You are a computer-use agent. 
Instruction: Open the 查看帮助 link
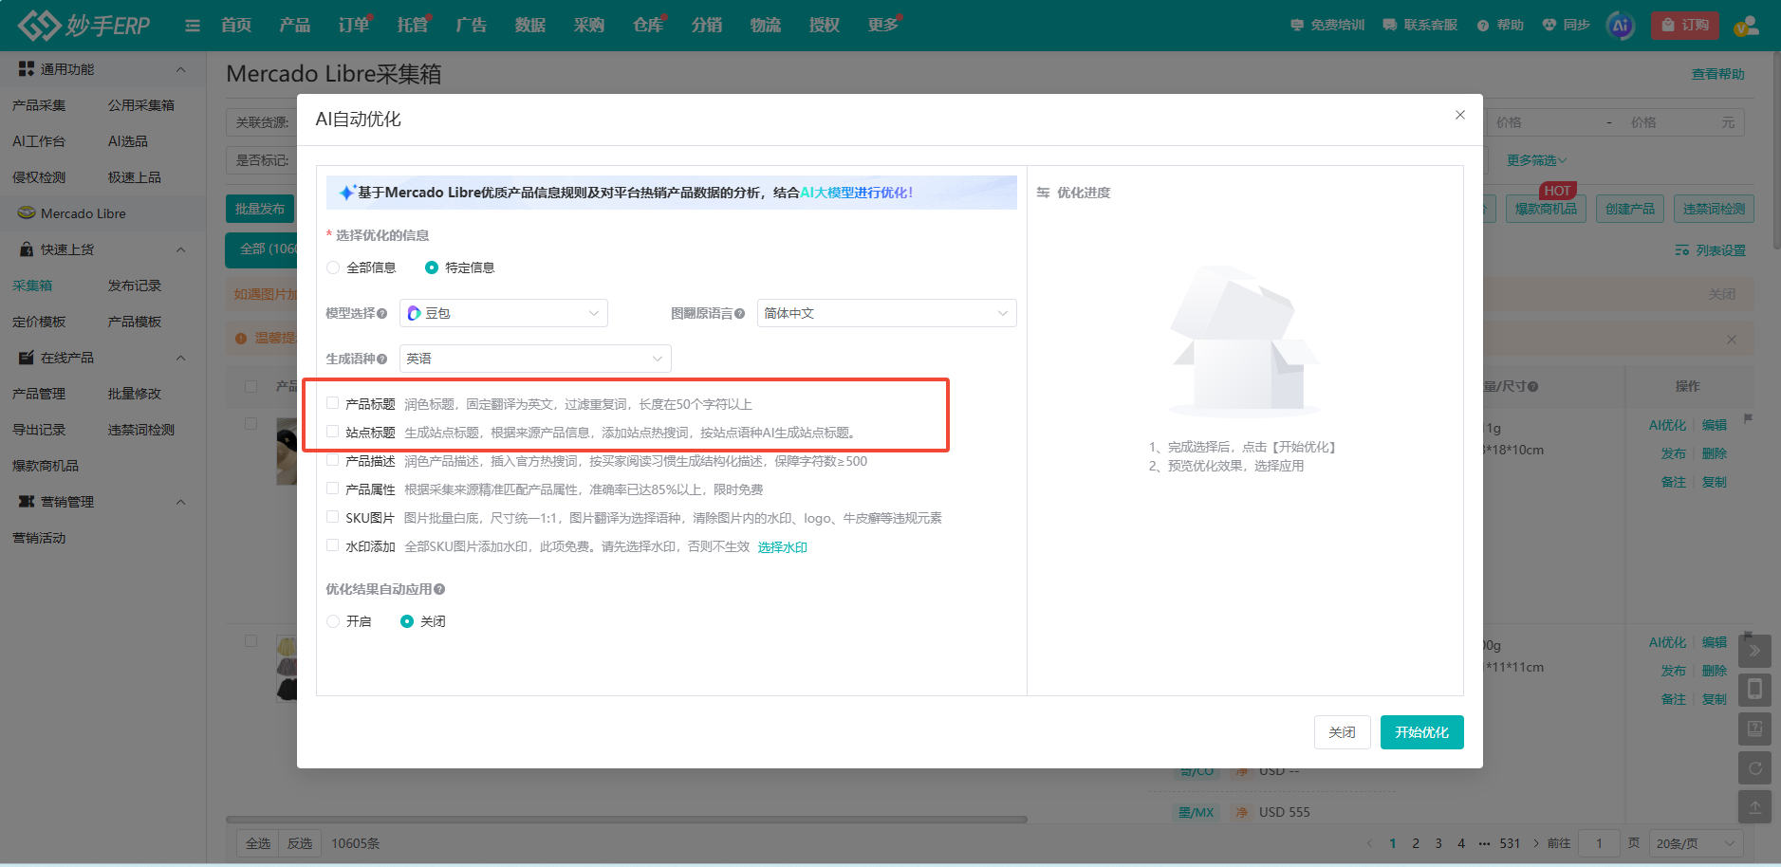tap(1717, 74)
